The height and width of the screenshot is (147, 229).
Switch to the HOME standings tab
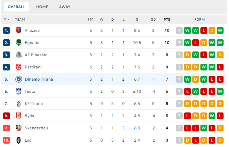[42, 7]
